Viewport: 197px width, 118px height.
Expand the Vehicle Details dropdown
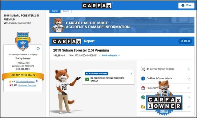pos(111,55)
